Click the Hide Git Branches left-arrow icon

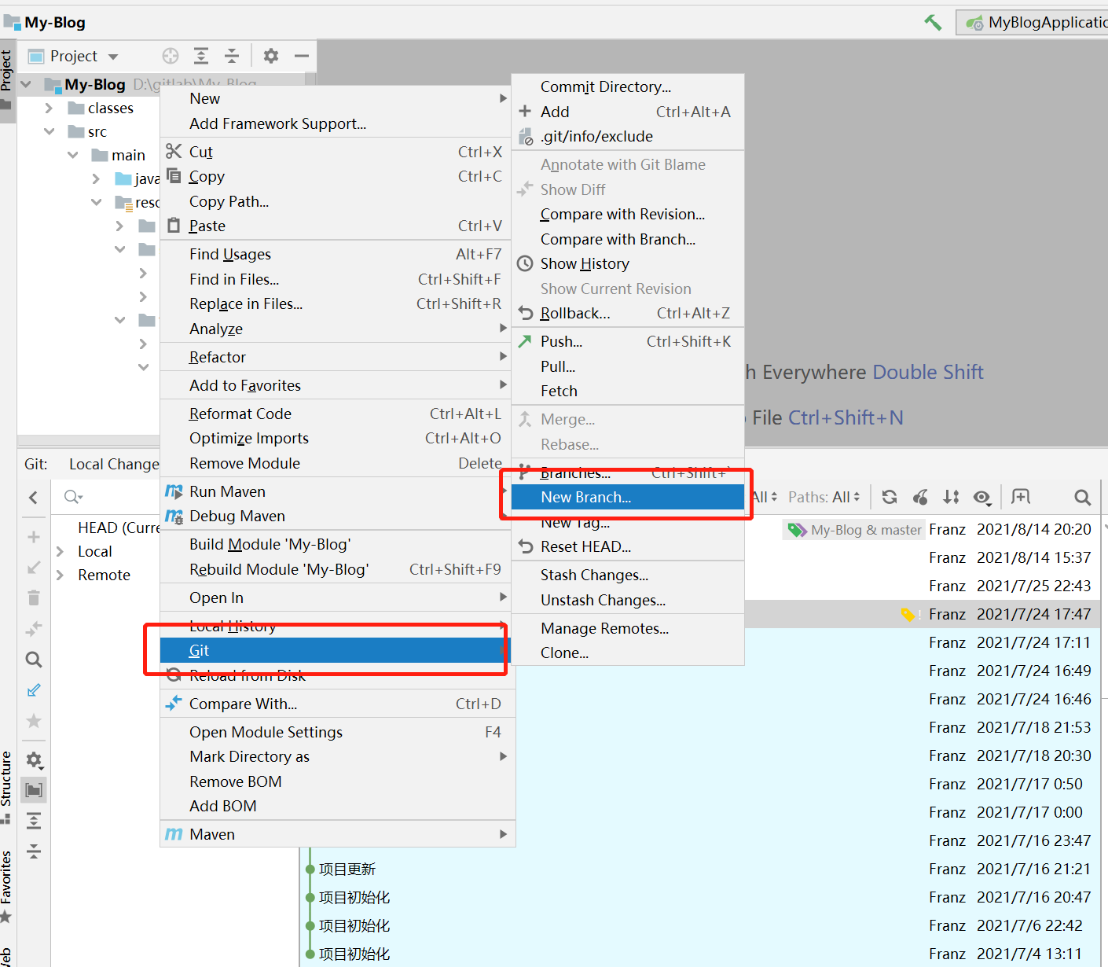(x=33, y=497)
